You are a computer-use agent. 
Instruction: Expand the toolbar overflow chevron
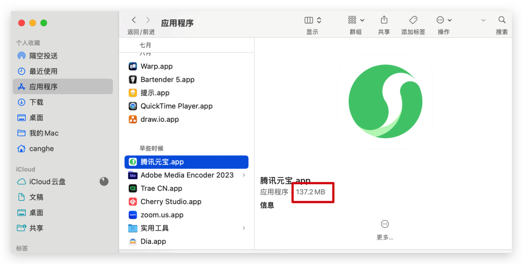pyautogui.click(x=483, y=20)
